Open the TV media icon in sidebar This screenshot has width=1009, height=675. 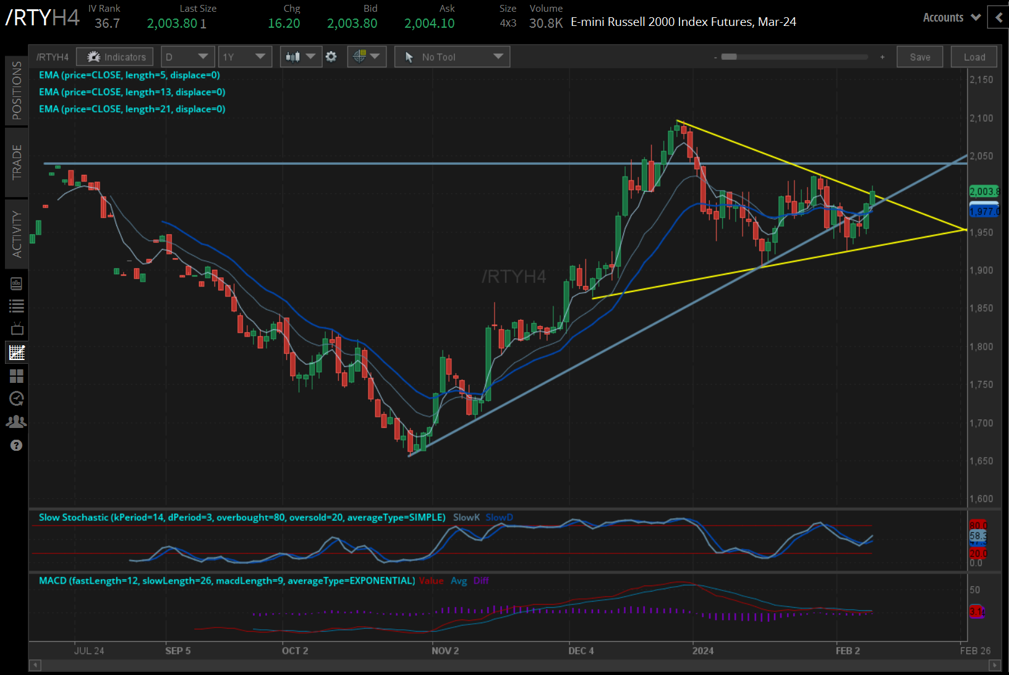tap(17, 329)
